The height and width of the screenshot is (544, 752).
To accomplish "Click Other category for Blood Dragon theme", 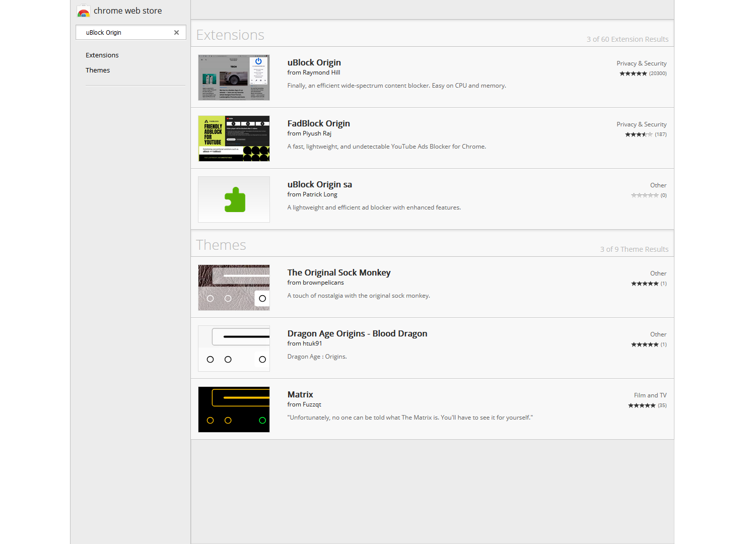I will [658, 334].
